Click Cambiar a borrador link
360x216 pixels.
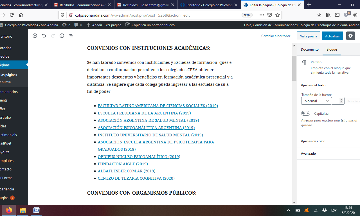(276, 36)
